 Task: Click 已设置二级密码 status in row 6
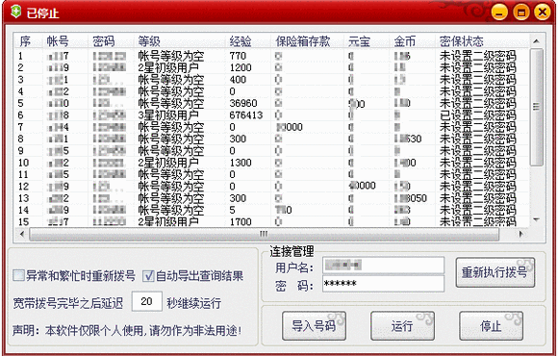click(x=477, y=115)
